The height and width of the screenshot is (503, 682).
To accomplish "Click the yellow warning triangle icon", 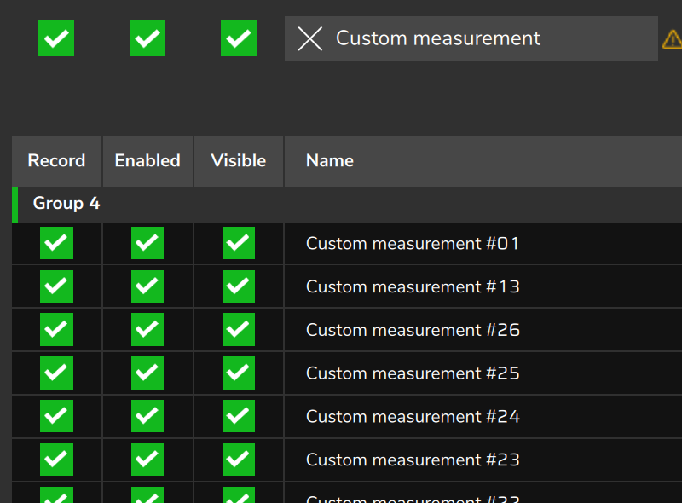I will (672, 39).
